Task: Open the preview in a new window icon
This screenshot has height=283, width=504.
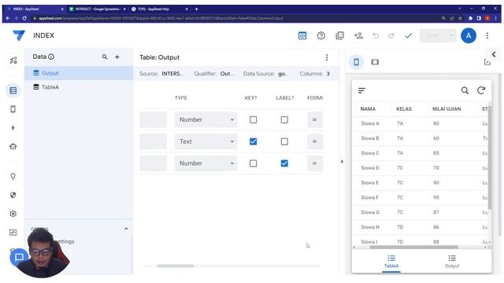Action: (x=487, y=62)
